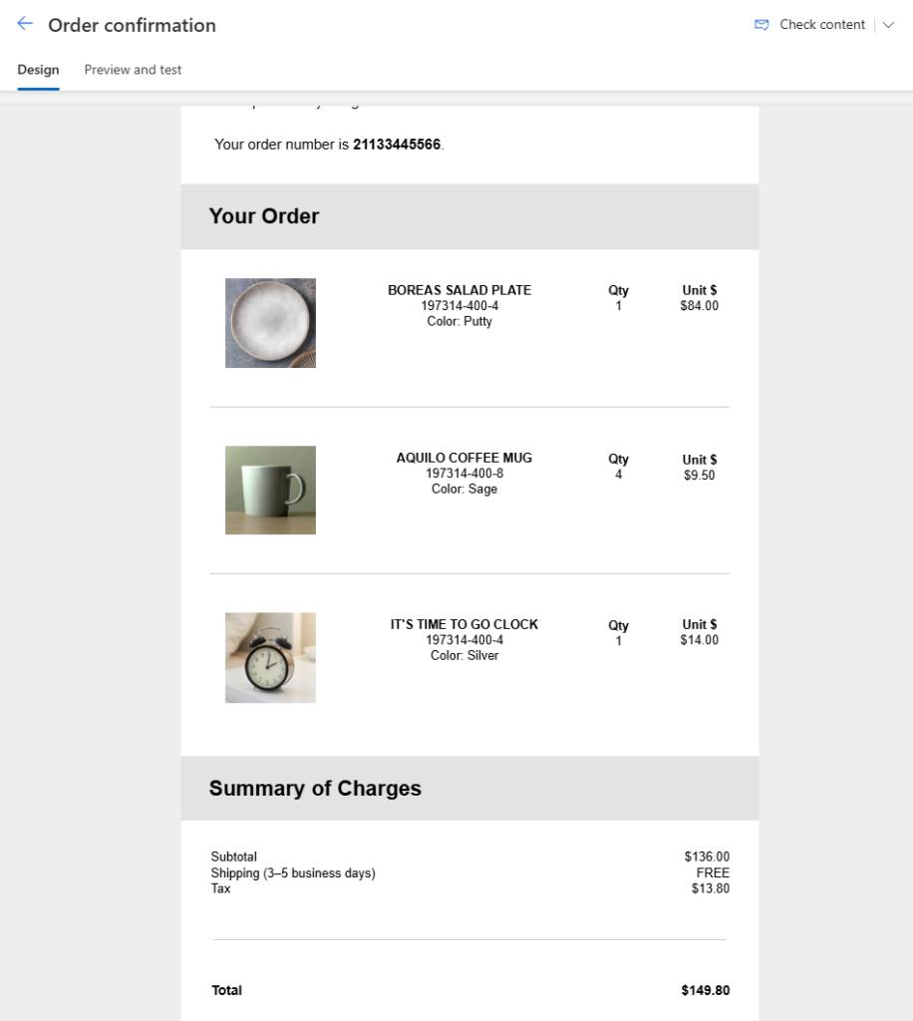The width and height of the screenshot is (913, 1021).
Task: Click the Your Order section heading
Action: (264, 216)
